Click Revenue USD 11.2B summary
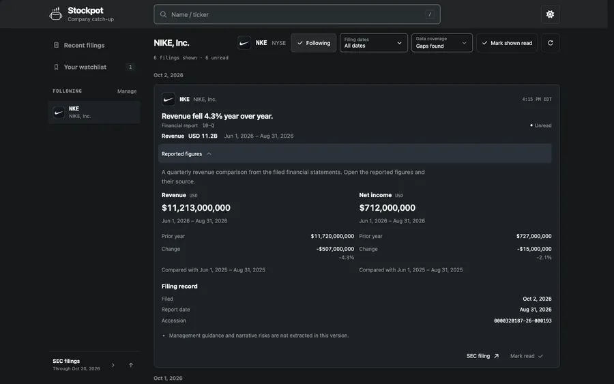The height and width of the screenshot is (384, 614). pyautogui.click(x=189, y=136)
